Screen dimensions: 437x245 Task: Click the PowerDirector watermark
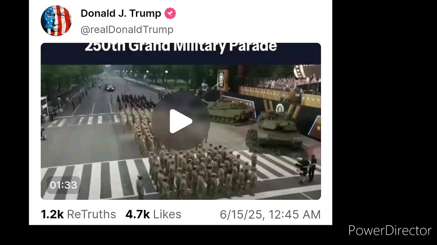pos(390,231)
